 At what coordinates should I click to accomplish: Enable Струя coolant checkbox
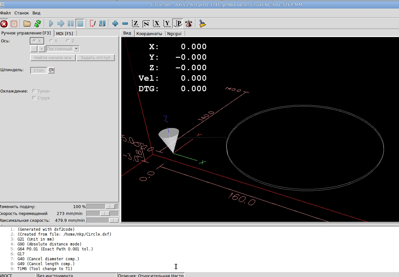[x=34, y=98]
